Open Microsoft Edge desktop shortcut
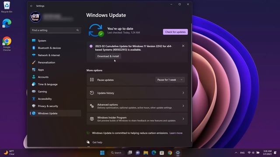 7,23
